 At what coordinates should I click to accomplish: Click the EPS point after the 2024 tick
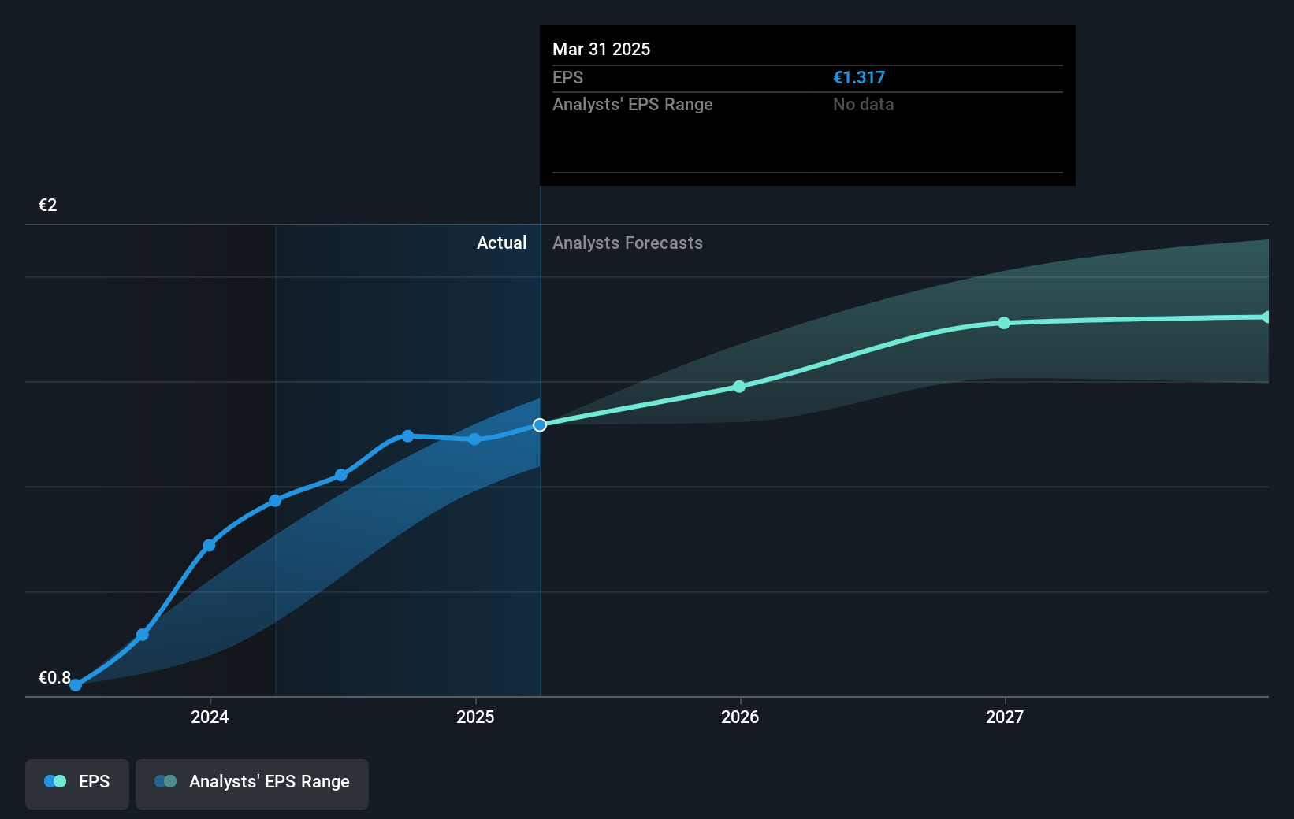pyautogui.click(x=275, y=501)
